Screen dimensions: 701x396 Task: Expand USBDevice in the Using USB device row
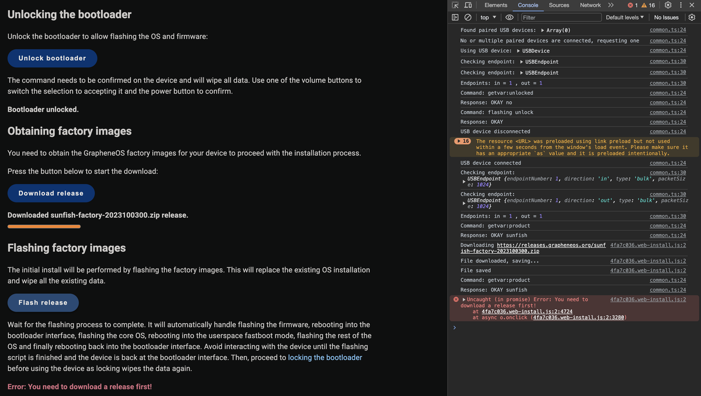click(519, 51)
